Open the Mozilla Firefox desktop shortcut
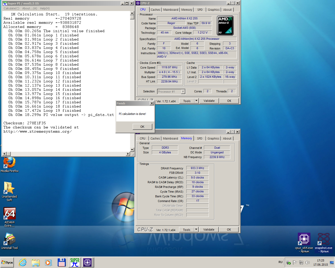The width and height of the screenshot is (335, 268). tap(9, 165)
